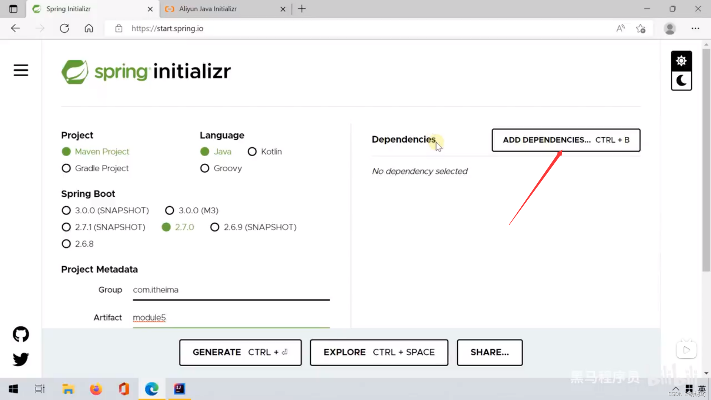Screen dimensions: 711x400
Task: Click the Project Metadata heading
Action: 99,269
